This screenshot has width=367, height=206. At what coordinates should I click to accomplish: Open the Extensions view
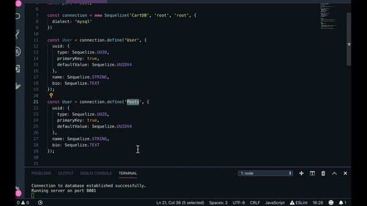coord(18,69)
